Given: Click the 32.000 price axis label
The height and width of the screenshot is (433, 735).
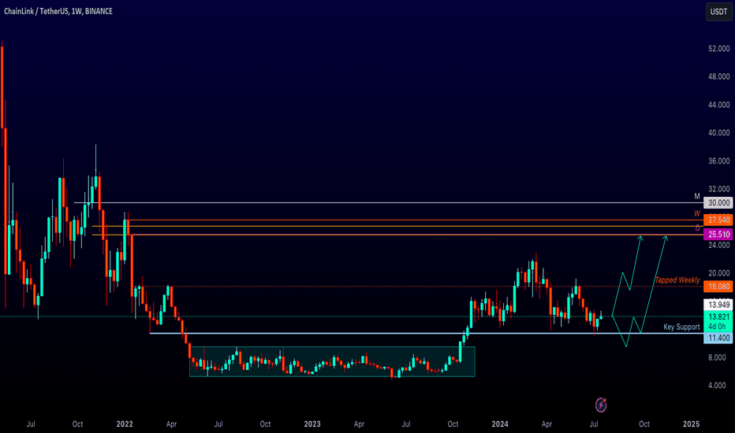Looking at the screenshot, I should (719, 189).
